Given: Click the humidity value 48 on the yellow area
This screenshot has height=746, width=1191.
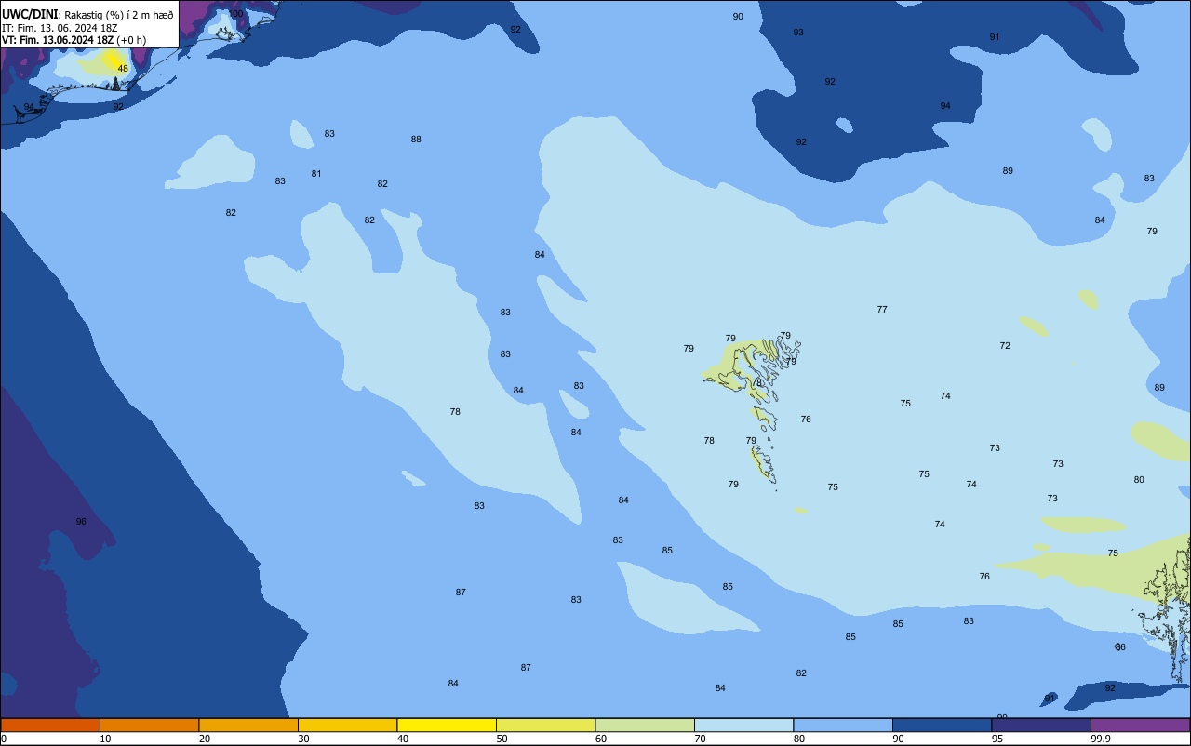Looking at the screenshot, I should [123, 69].
